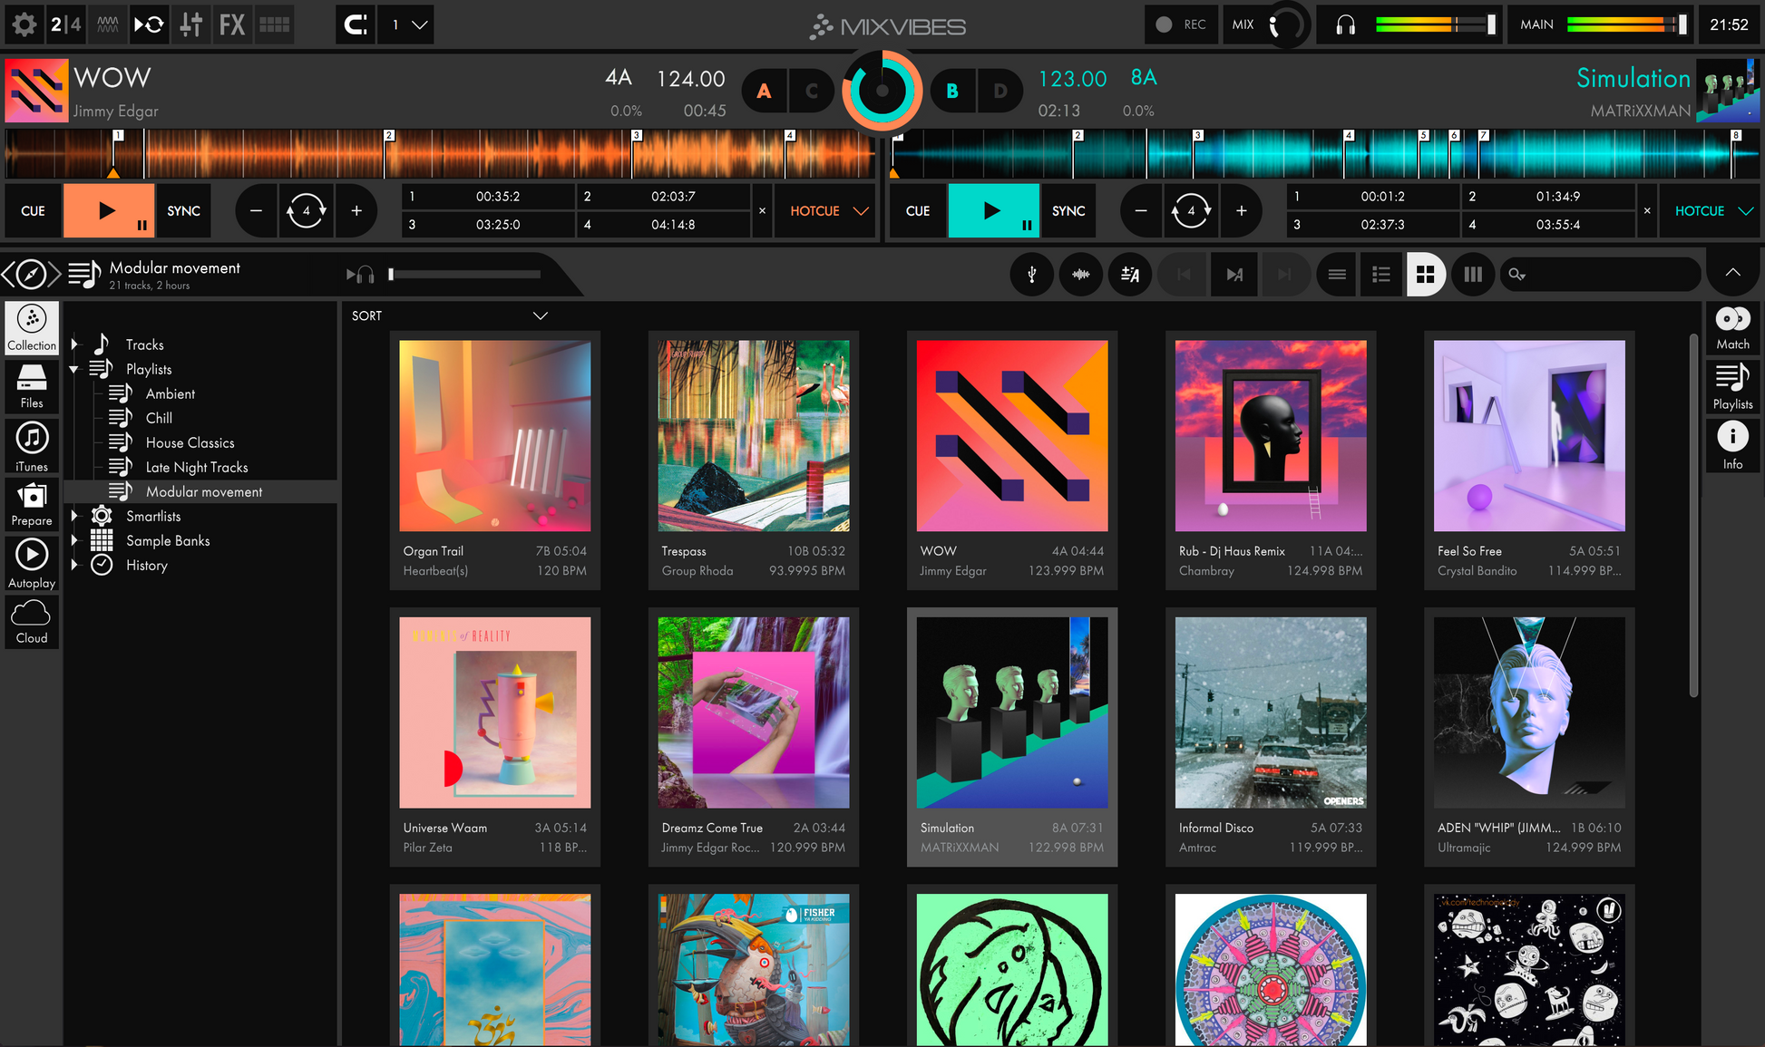Enable SYNC on deck A
This screenshot has width=1765, height=1047.
(183, 210)
